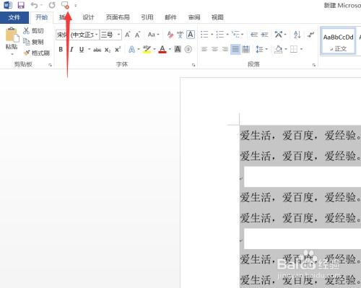Apply the red font color swatch

(x=162, y=49)
